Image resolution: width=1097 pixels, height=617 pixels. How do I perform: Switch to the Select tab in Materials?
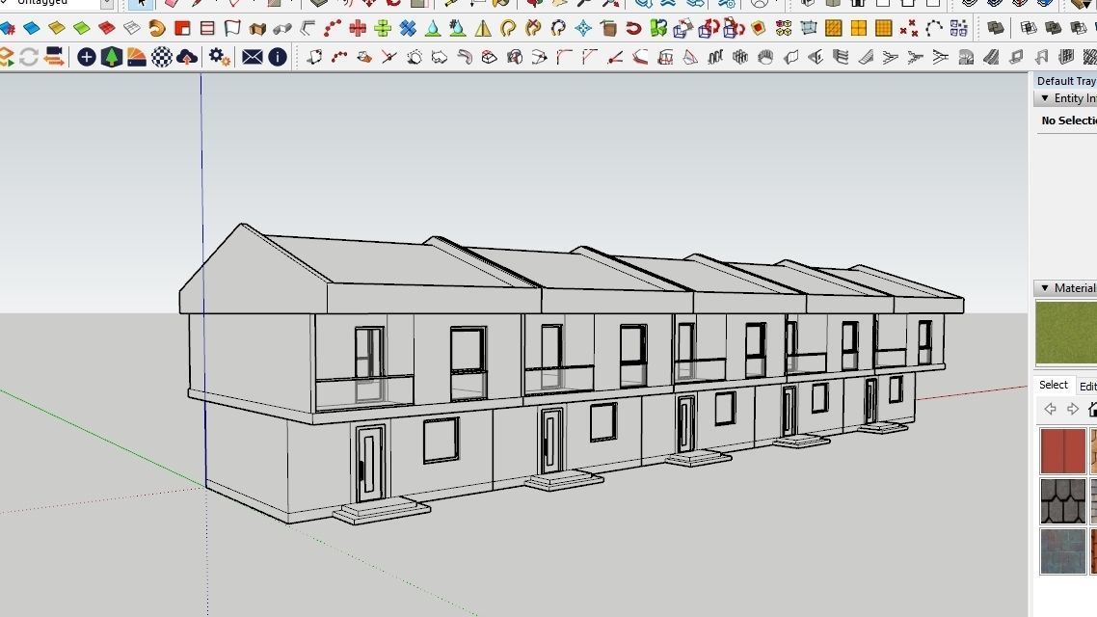point(1053,385)
